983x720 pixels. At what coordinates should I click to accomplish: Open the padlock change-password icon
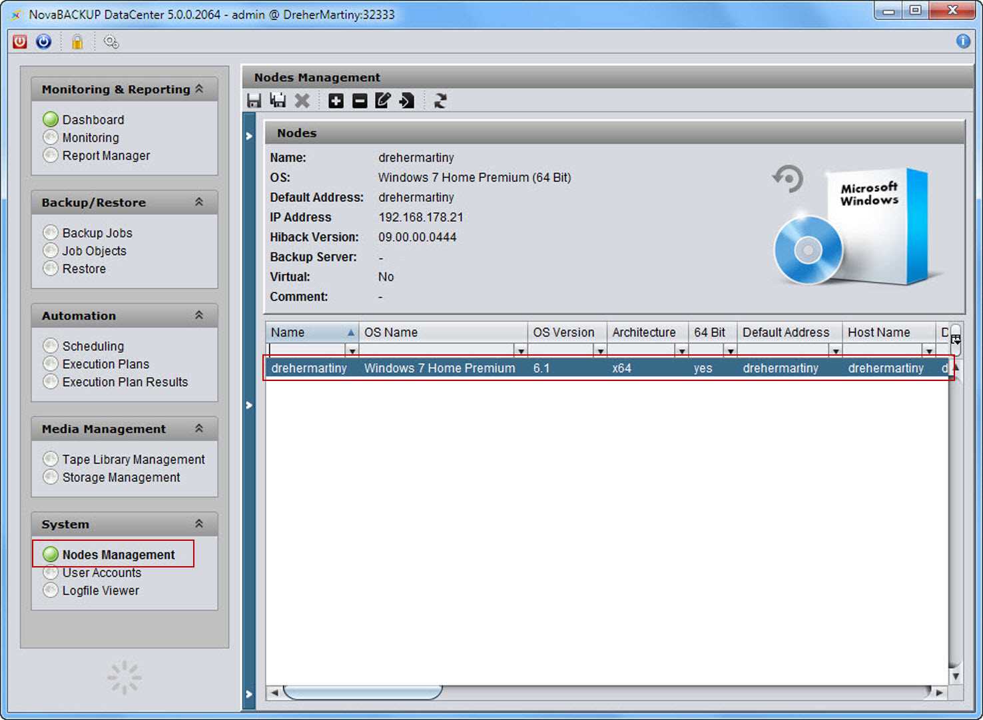(x=77, y=41)
